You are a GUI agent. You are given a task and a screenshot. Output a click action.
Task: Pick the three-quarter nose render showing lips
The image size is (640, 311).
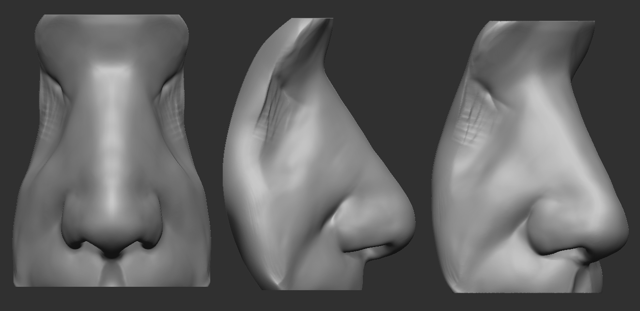pyautogui.click(x=531, y=157)
